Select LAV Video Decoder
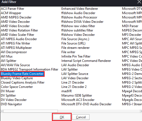This screenshot has width=142, height=121. [75, 78]
